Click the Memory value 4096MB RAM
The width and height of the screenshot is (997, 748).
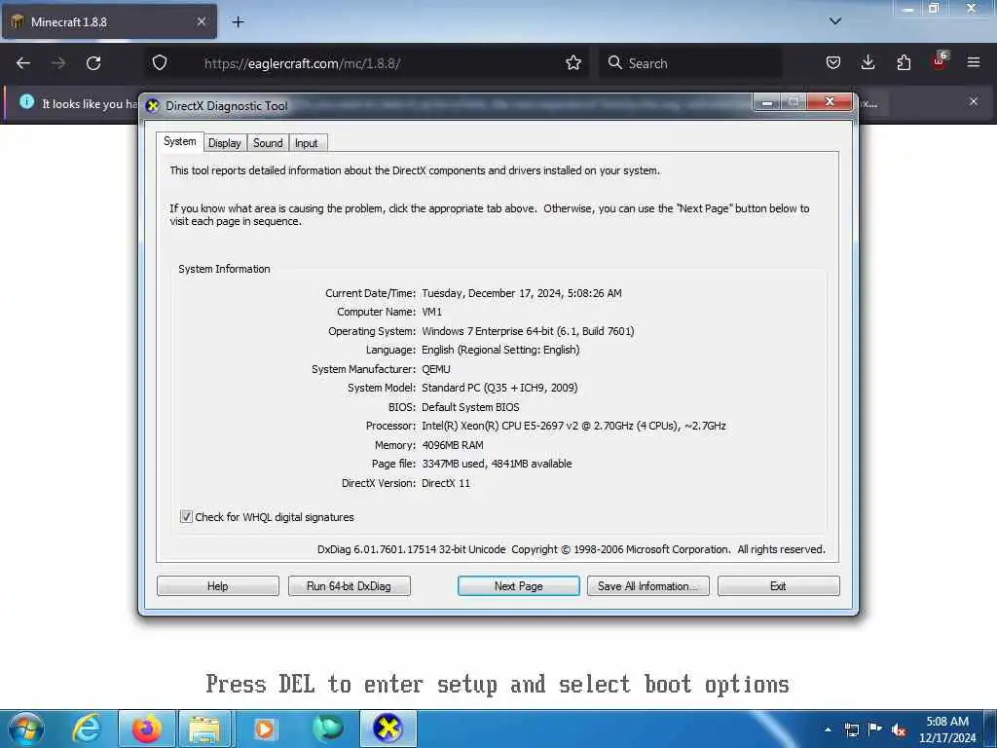coord(453,445)
